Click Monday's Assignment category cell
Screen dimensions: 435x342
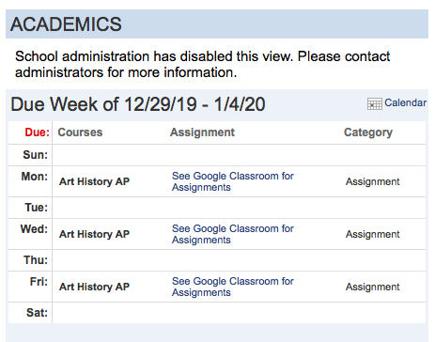pos(373,181)
